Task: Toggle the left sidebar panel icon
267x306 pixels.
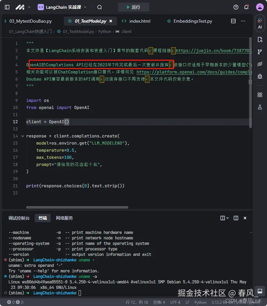Action: click(7, 7)
